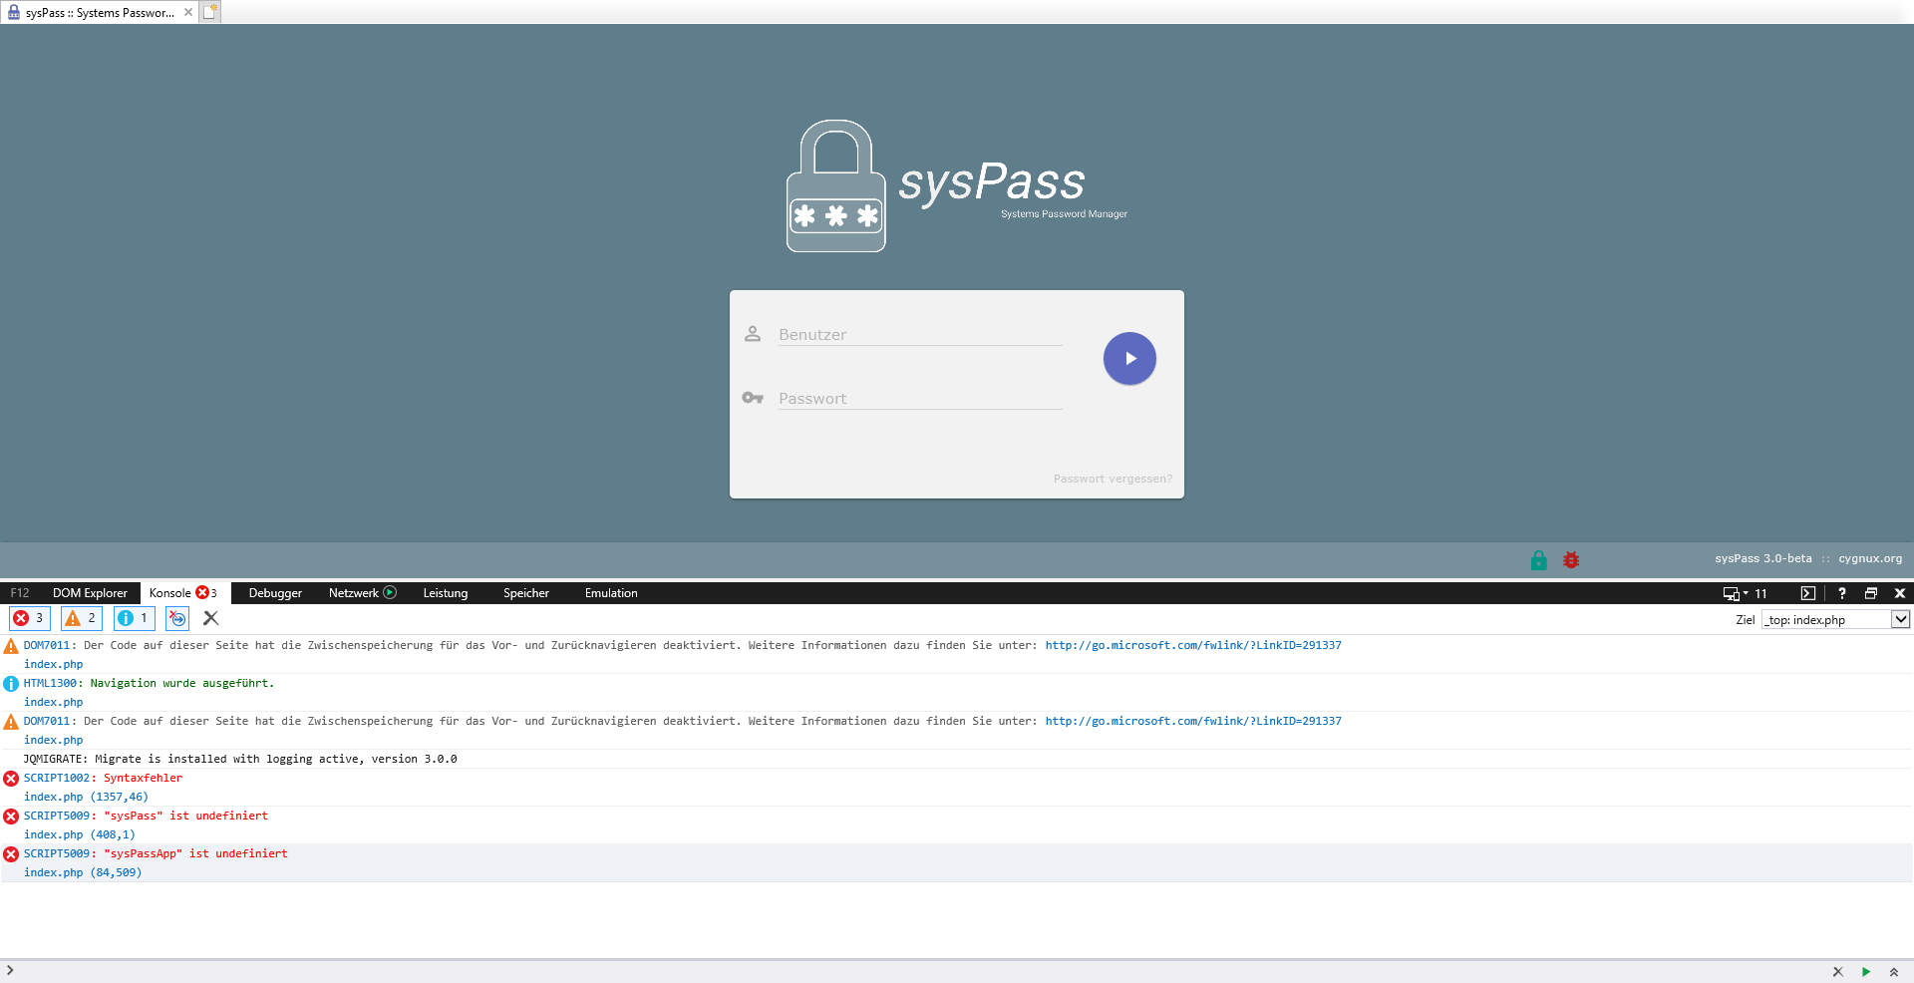Toggle the info messages filter showing 1
The width and height of the screenshot is (1914, 983).
click(134, 618)
